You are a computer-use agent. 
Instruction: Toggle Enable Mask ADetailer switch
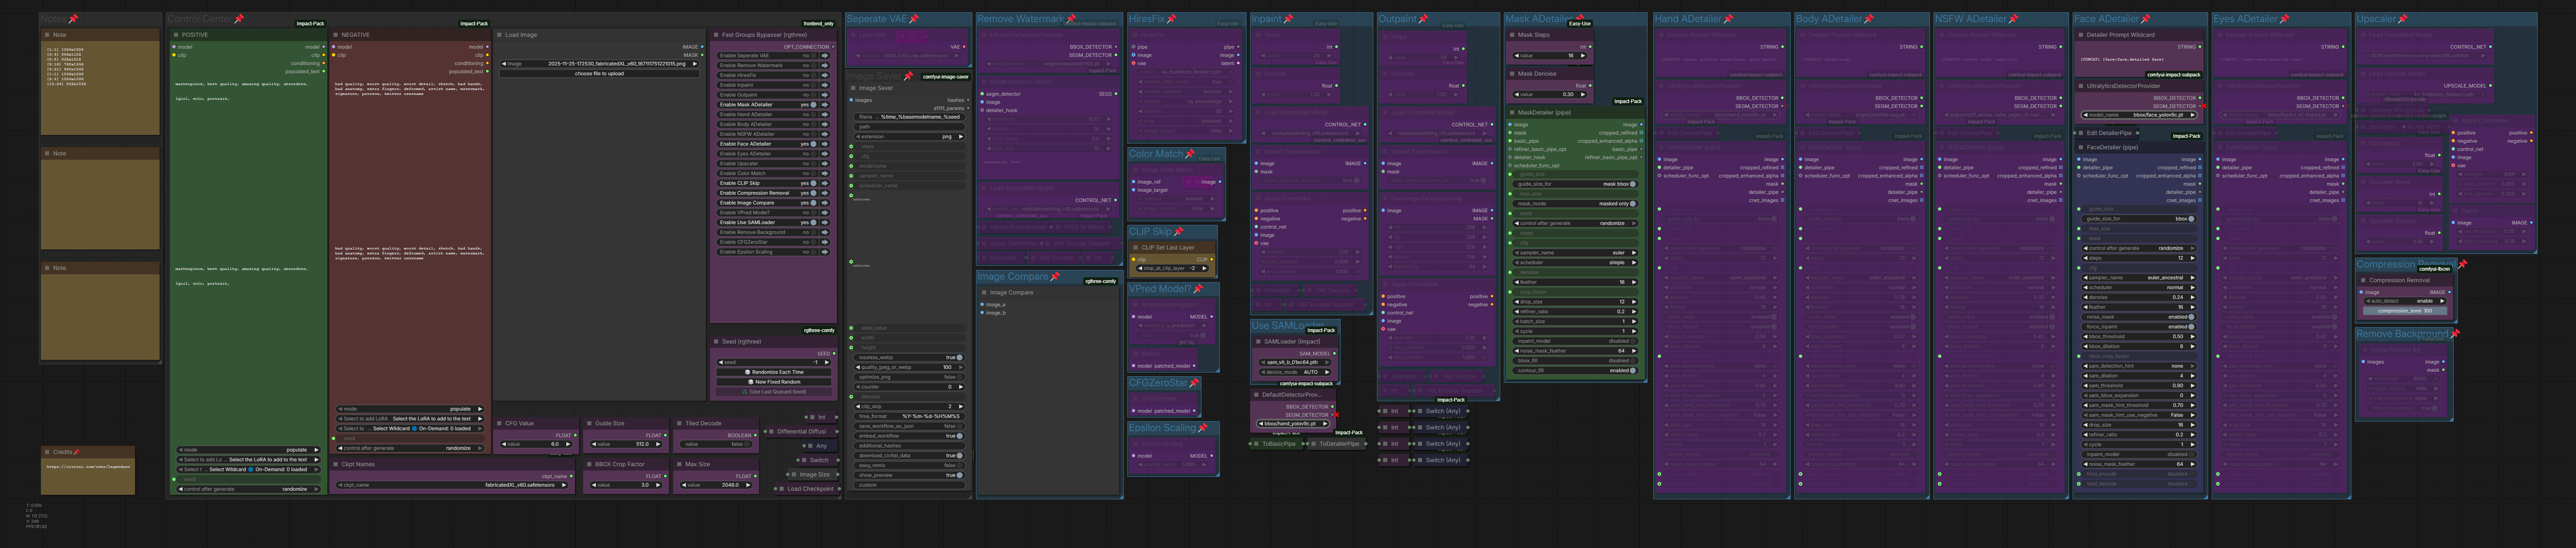813,105
